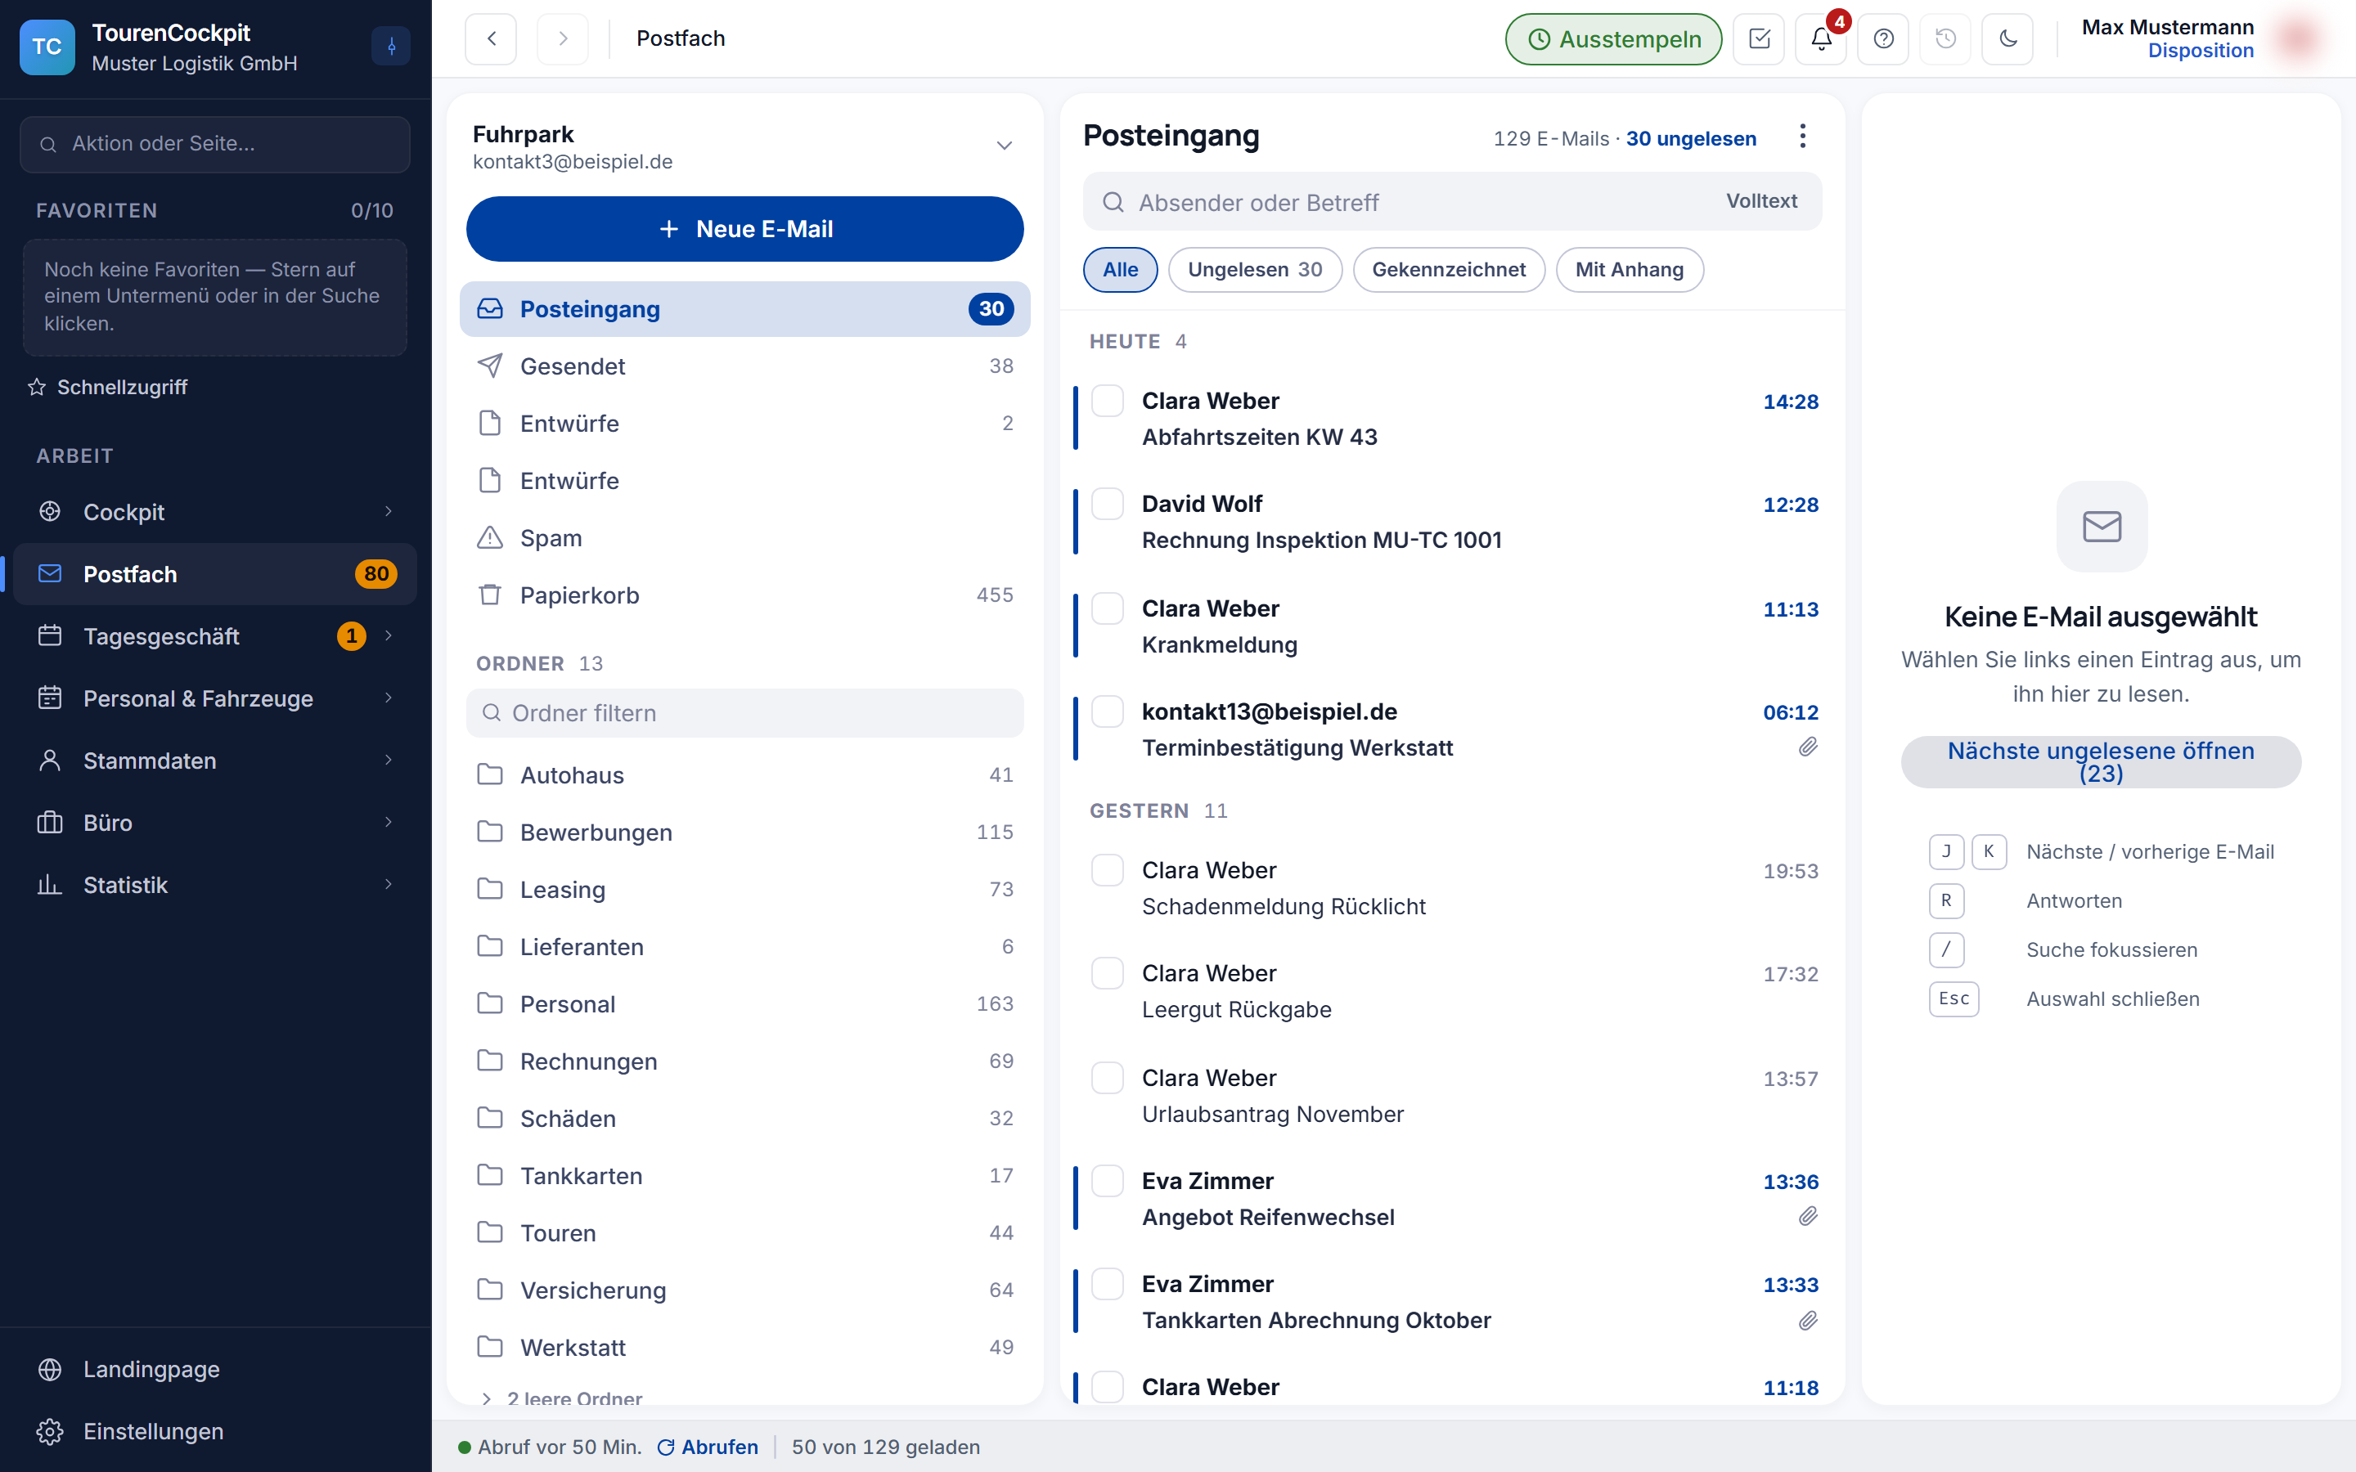Click the Schnellzugriff star icon

37,388
